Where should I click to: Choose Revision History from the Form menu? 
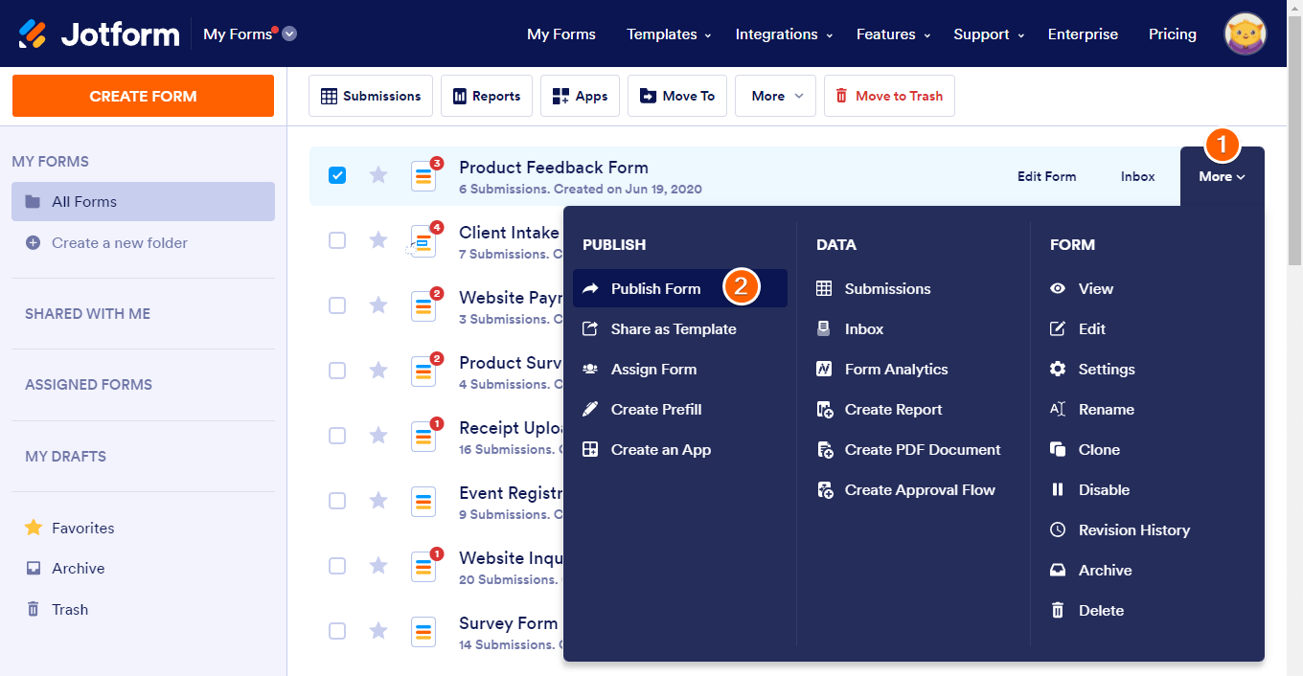1135,530
